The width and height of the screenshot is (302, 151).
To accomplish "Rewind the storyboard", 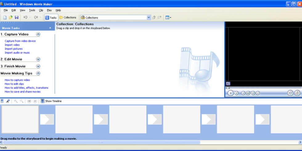I will coord(29,101).
